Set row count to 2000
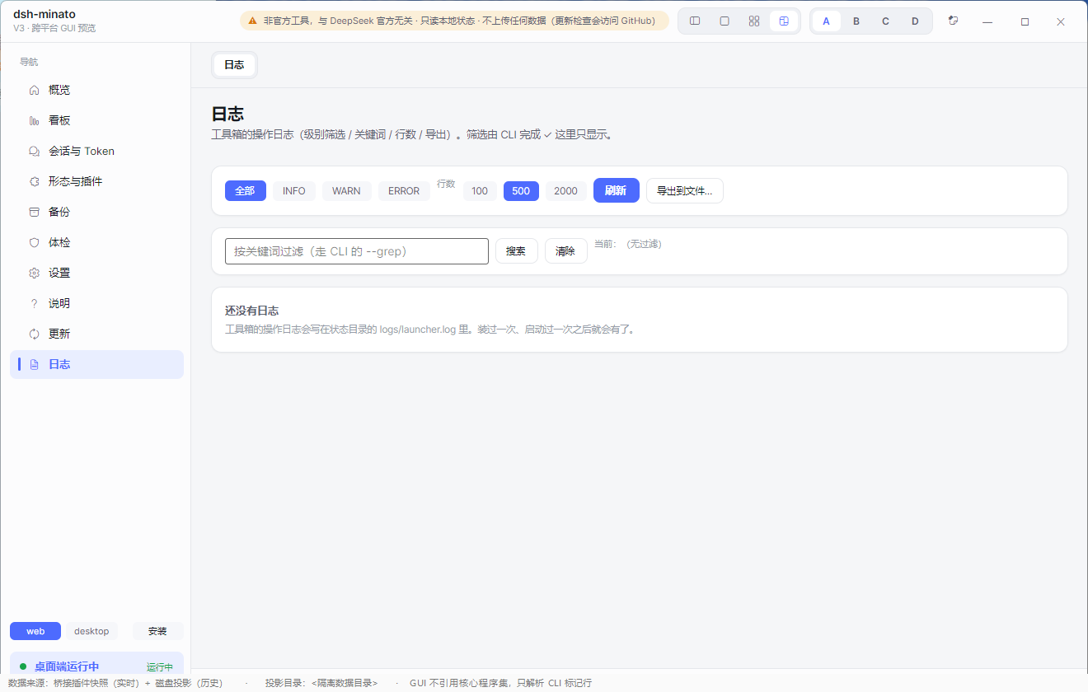The height and width of the screenshot is (692, 1088). tap(565, 191)
